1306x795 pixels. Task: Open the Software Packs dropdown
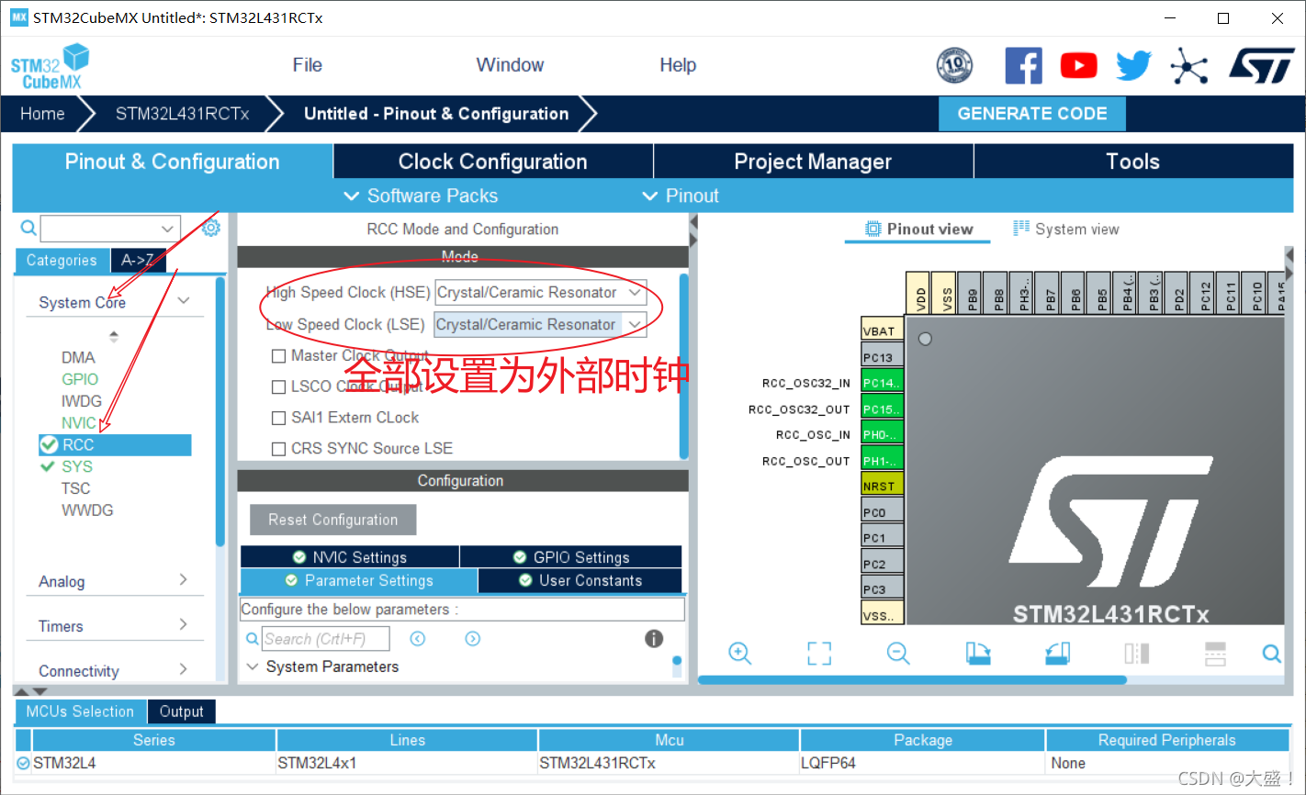[x=421, y=196]
